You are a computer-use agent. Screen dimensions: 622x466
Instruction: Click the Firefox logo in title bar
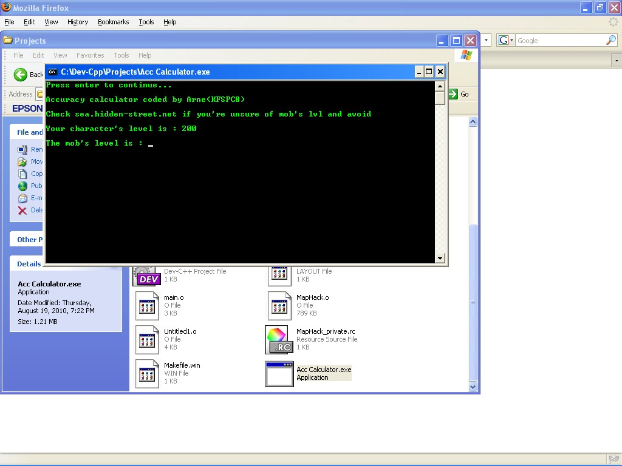pos(6,7)
